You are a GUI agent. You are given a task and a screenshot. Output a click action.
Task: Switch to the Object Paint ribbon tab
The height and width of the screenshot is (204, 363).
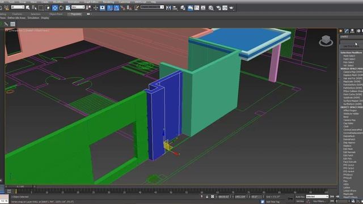56,14
